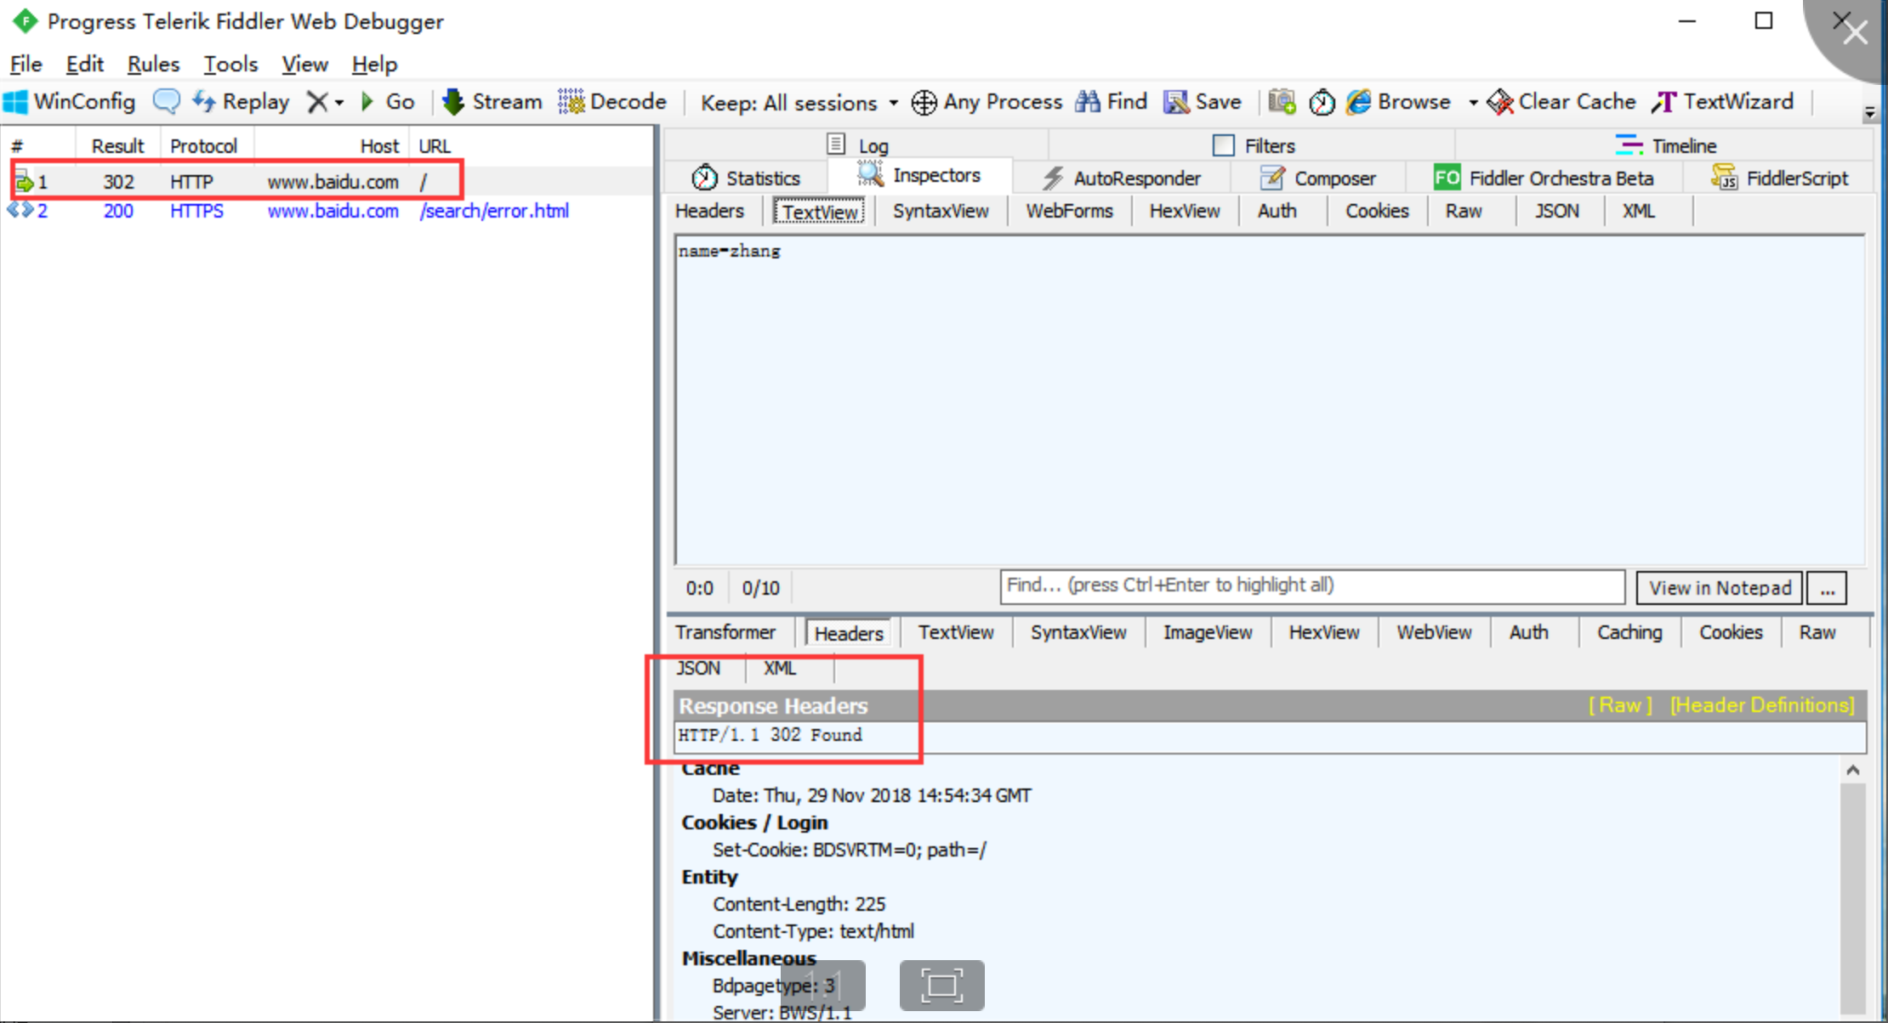This screenshot has height=1023, width=1888.
Task: Close the image overlay with X
Action: point(1855,32)
